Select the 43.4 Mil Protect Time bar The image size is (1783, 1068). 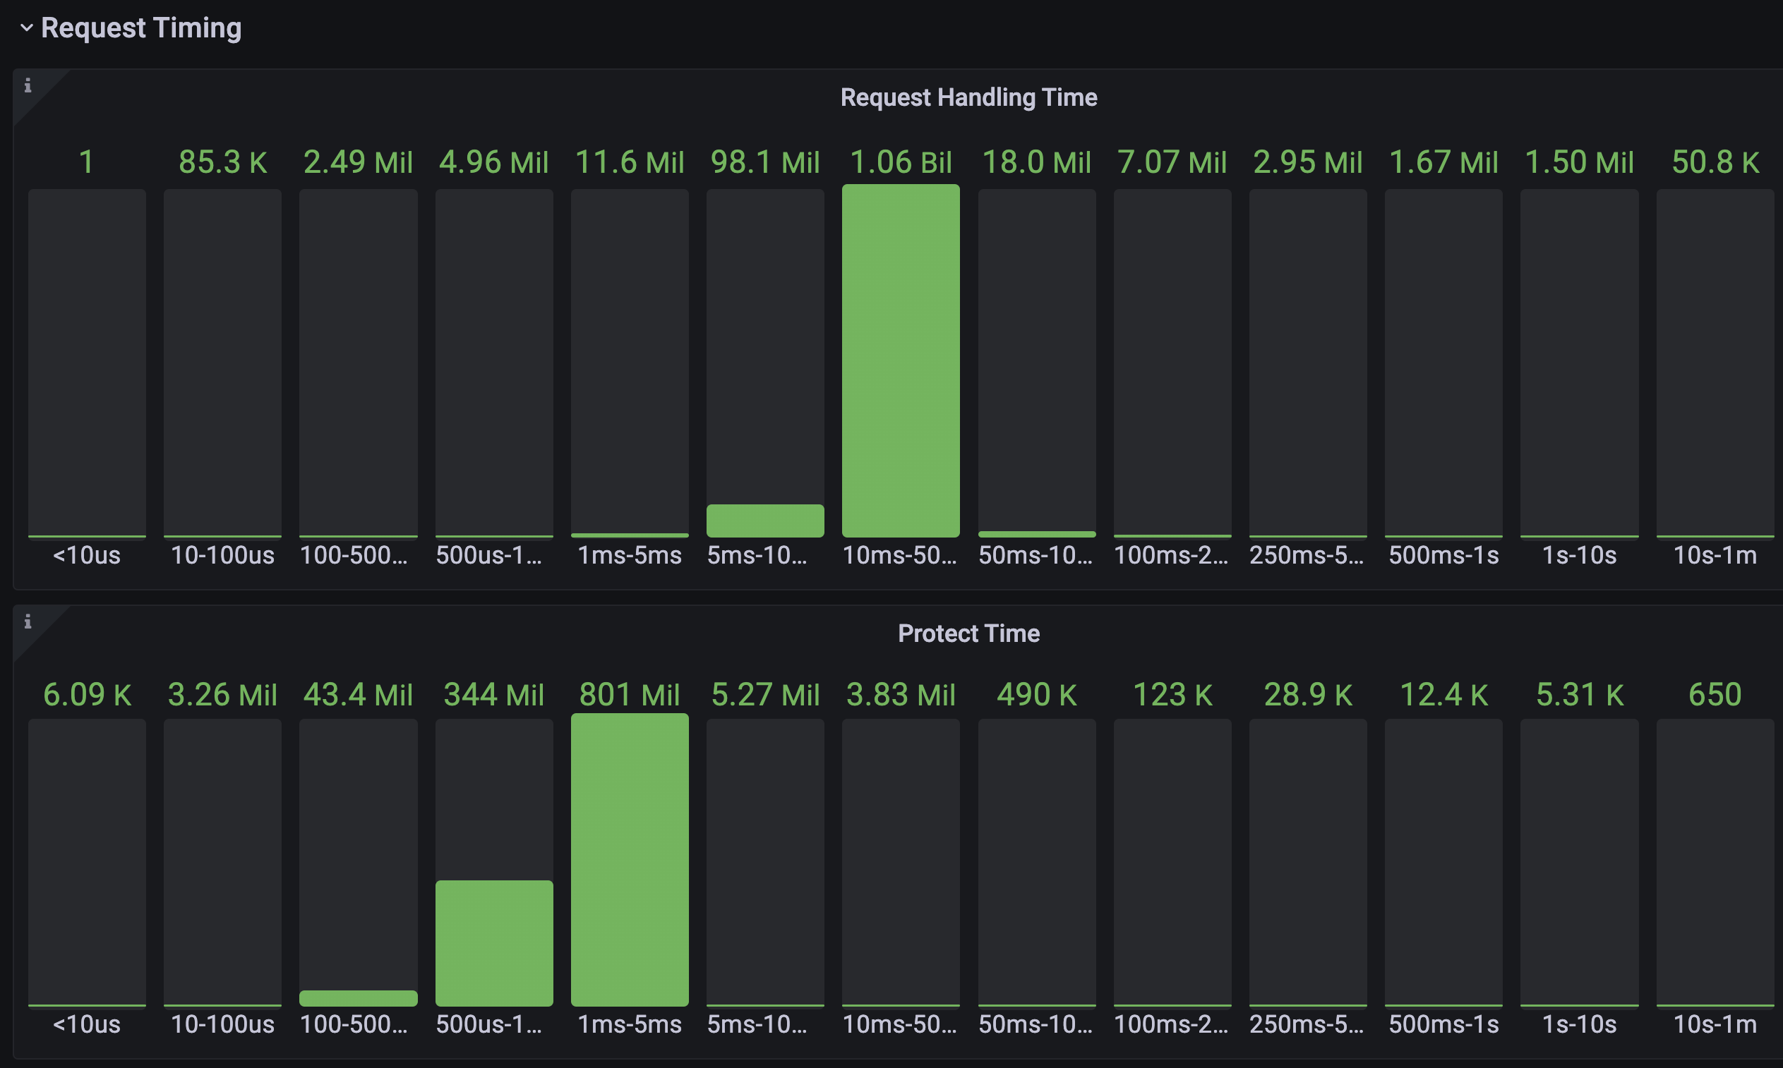click(x=358, y=999)
